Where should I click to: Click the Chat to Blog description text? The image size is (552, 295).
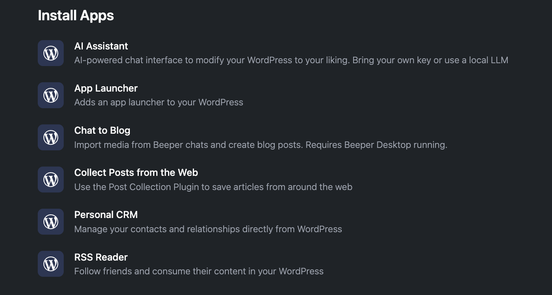261,145
